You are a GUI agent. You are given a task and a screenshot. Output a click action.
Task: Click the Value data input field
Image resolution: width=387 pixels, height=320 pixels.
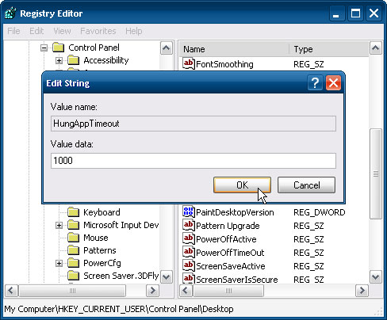(193, 161)
